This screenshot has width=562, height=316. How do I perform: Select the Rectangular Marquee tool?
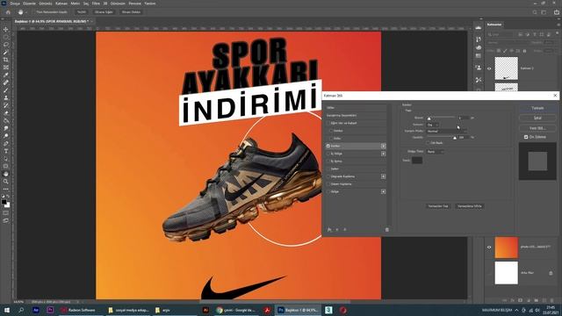tap(6, 37)
